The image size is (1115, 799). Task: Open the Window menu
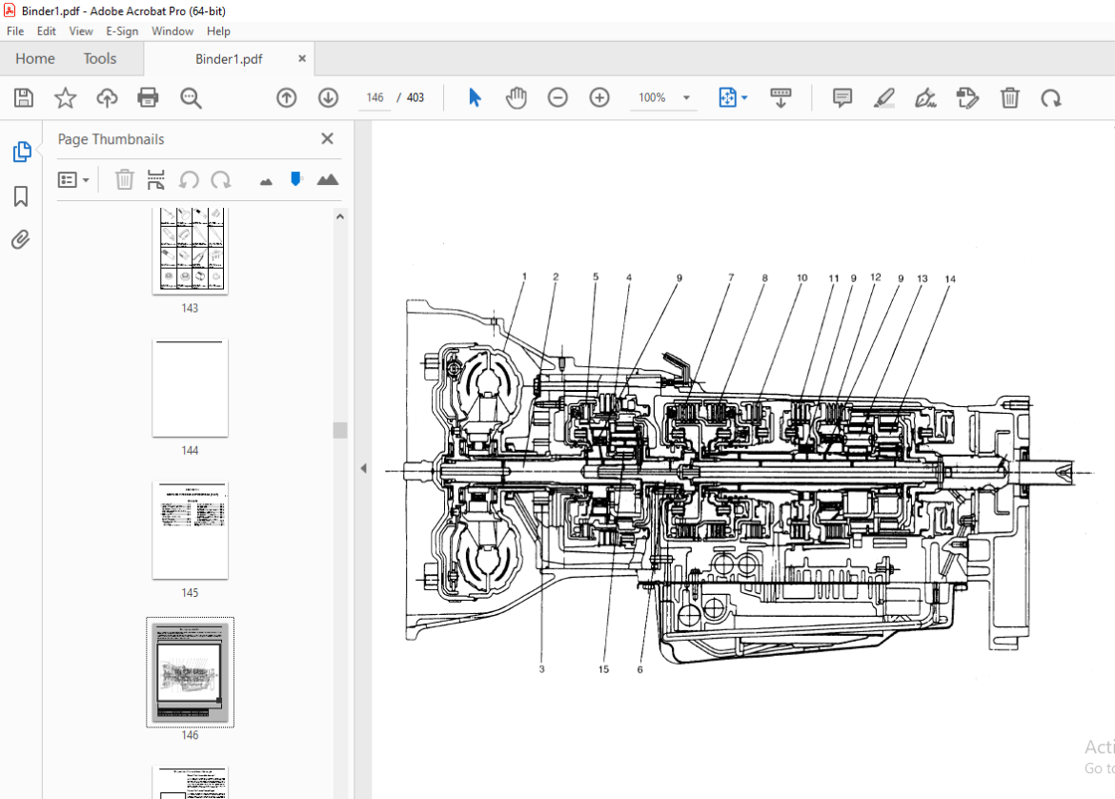point(172,31)
